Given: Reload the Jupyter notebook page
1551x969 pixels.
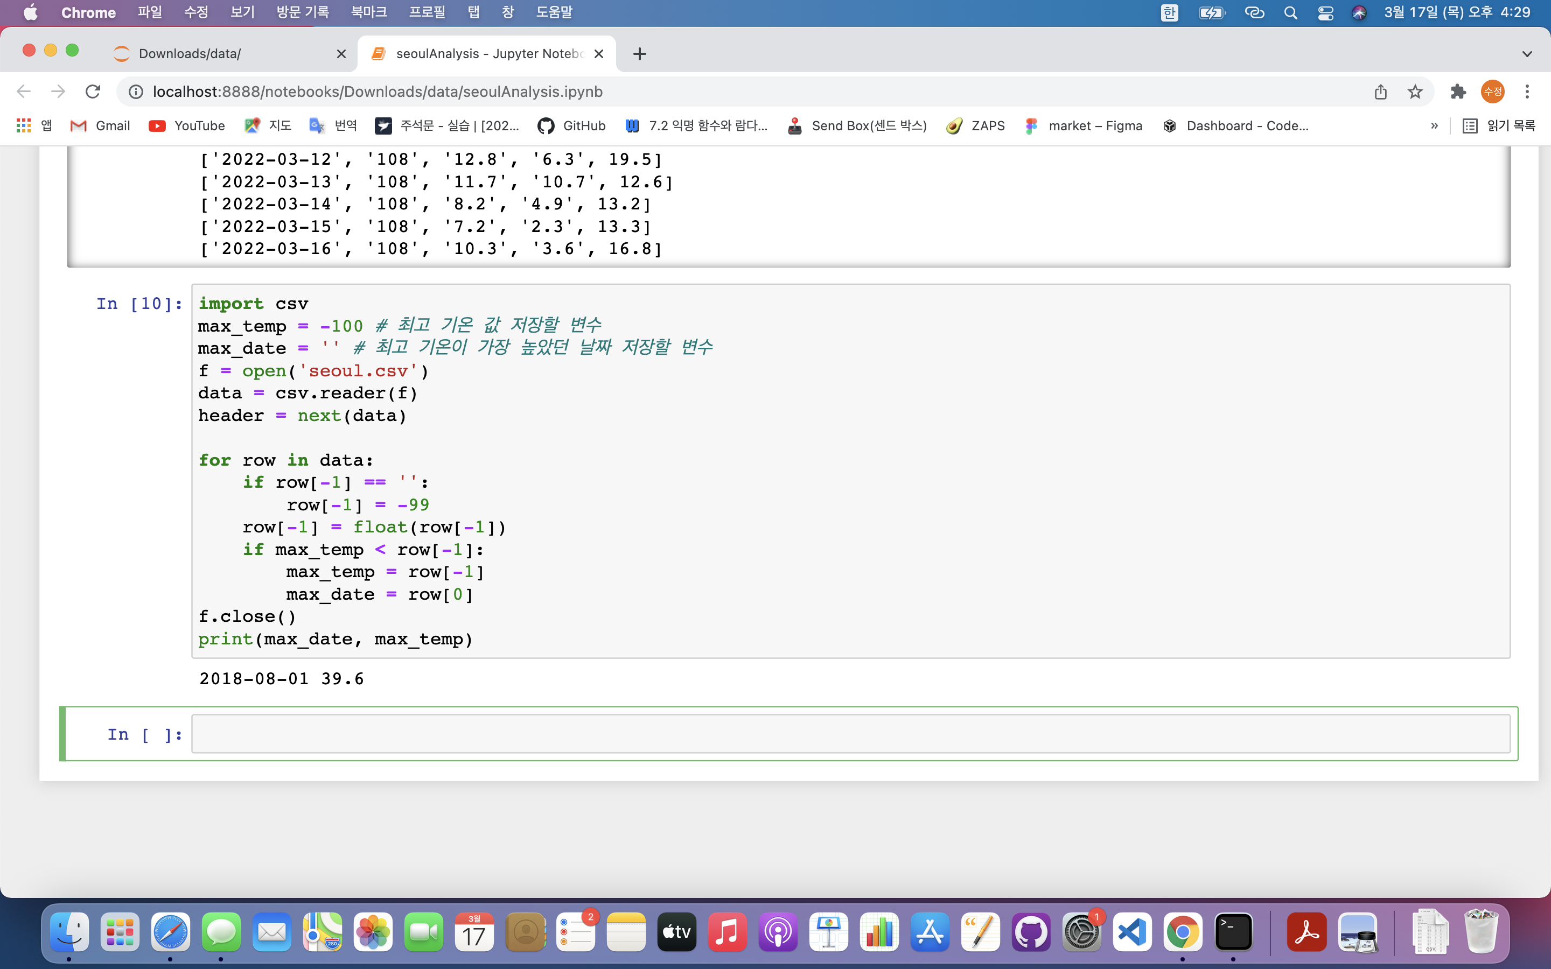Looking at the screenshot, I should 93,92.
